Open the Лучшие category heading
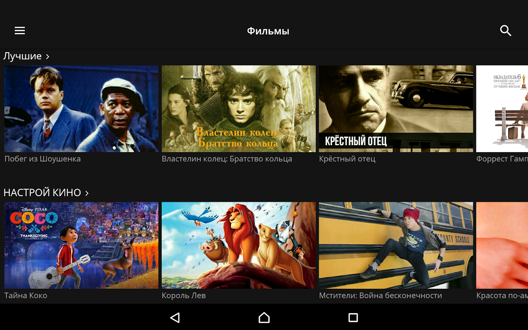The image size is (528, 330). 22,56
